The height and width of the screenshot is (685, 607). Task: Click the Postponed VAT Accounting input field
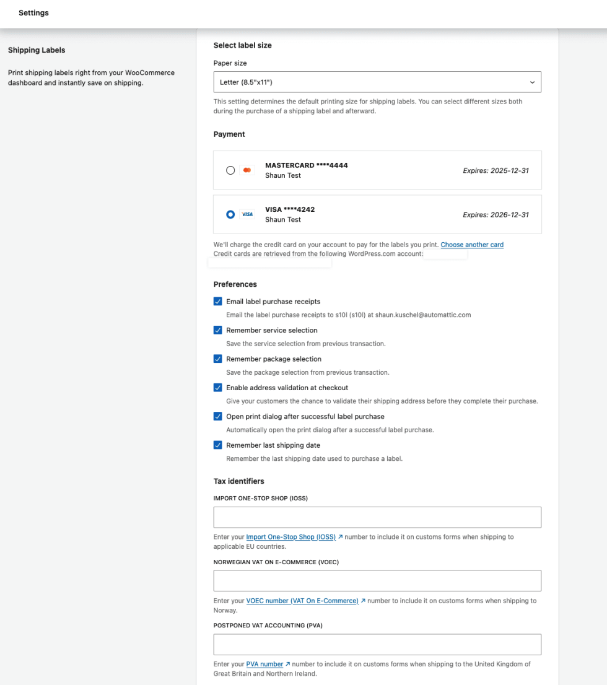[377, 644]
